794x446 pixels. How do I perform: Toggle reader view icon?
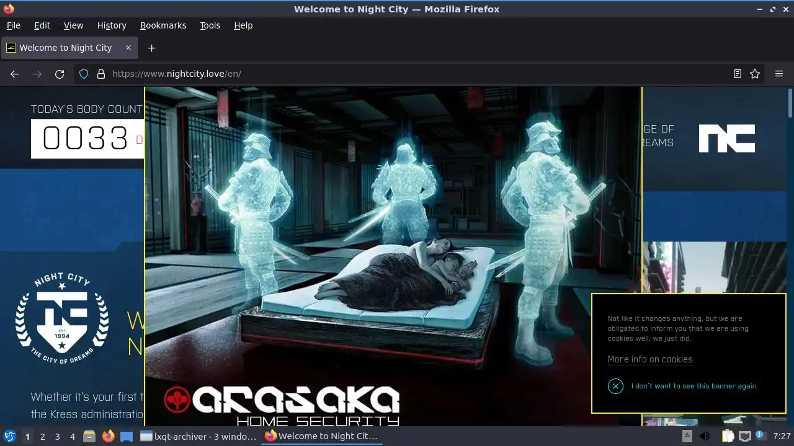pyautogui.click(x=737, y=74)
